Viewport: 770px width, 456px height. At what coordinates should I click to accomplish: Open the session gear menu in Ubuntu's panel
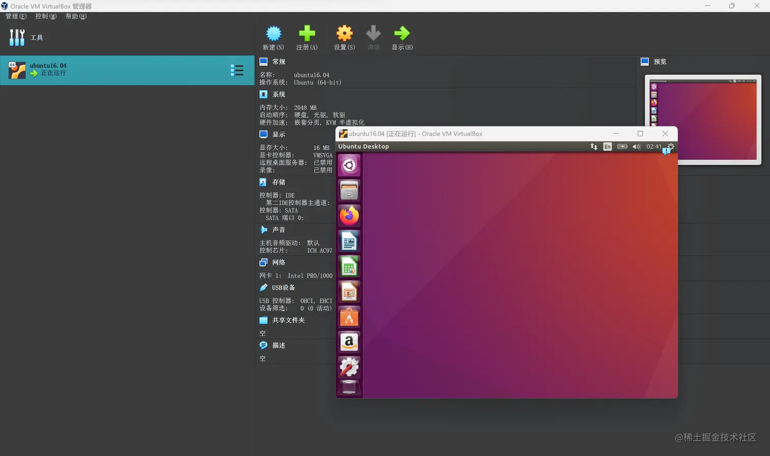pos(671,147)
